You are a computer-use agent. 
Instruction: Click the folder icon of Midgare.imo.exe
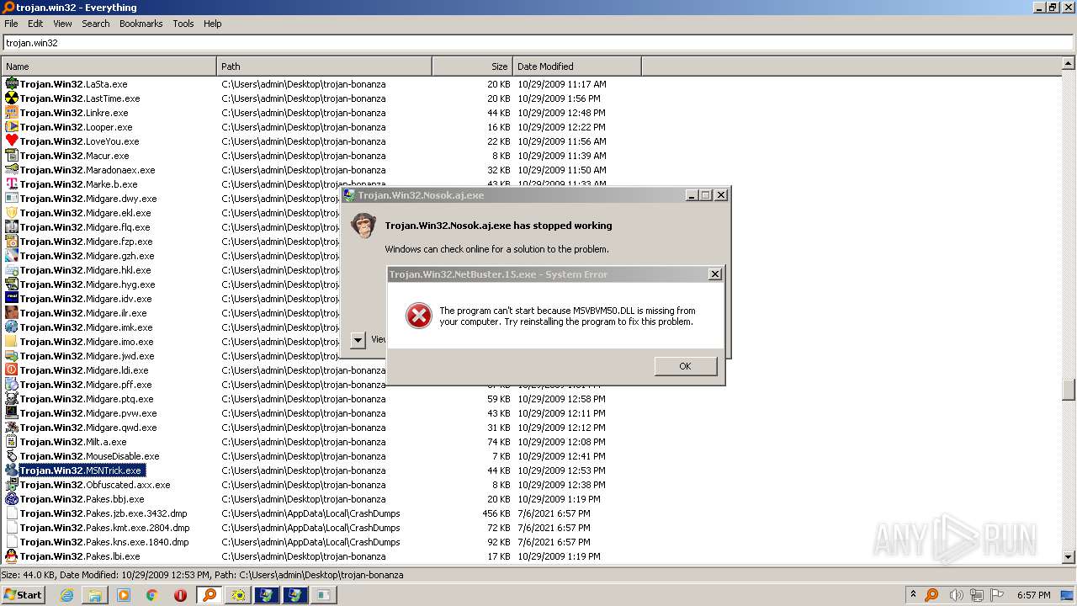12,342
